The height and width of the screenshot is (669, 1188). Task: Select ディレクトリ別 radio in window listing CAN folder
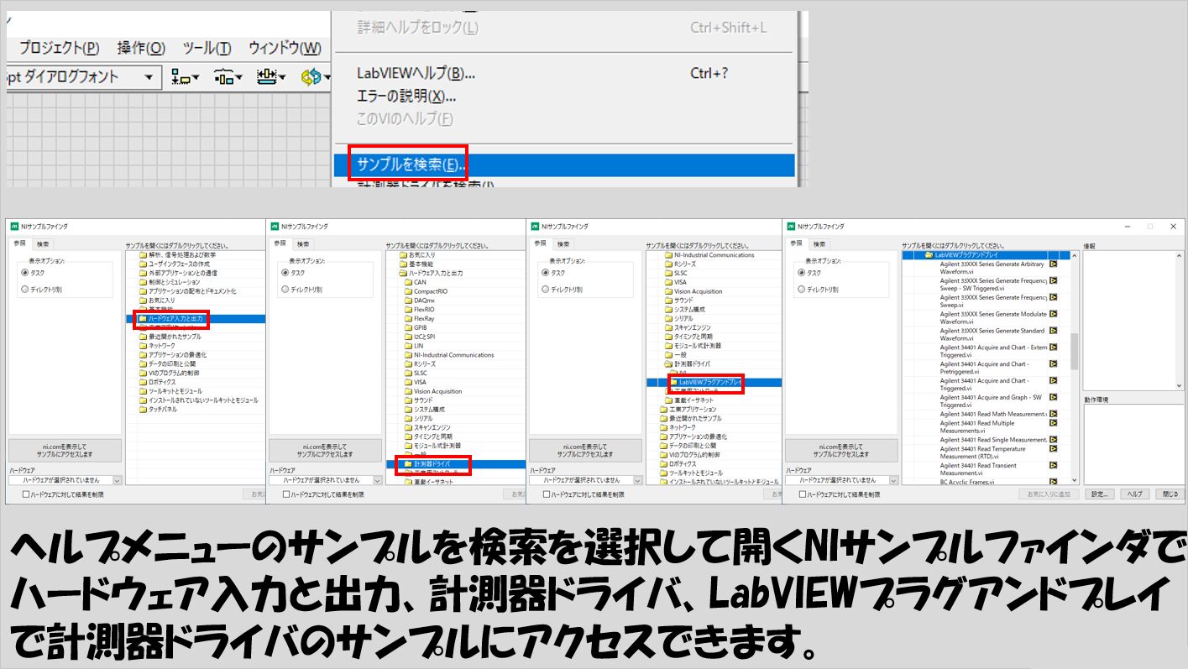[285, 290]
